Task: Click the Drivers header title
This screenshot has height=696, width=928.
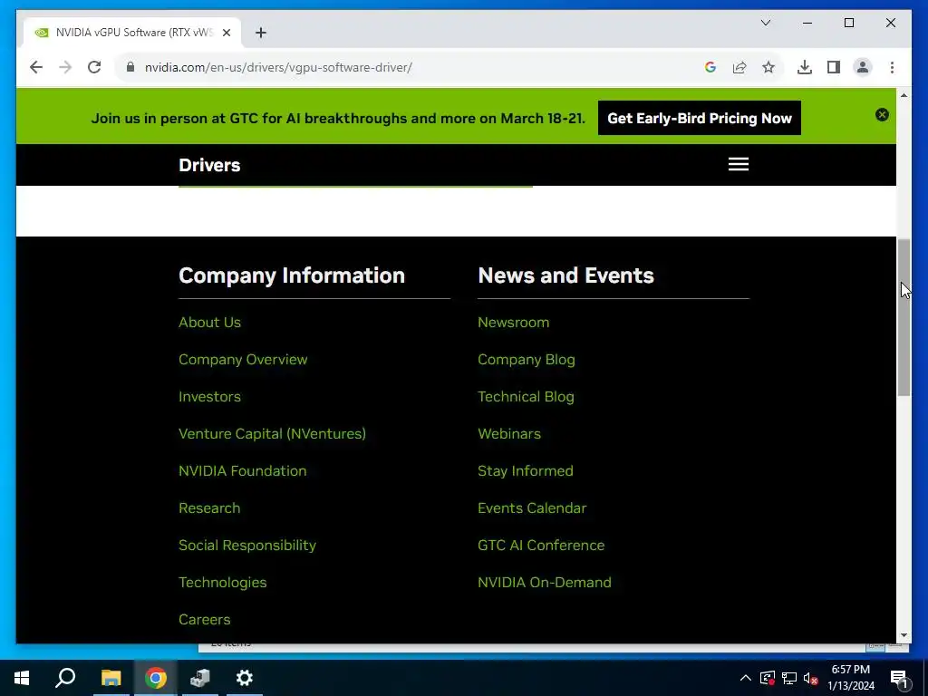Action: (209, 165)
